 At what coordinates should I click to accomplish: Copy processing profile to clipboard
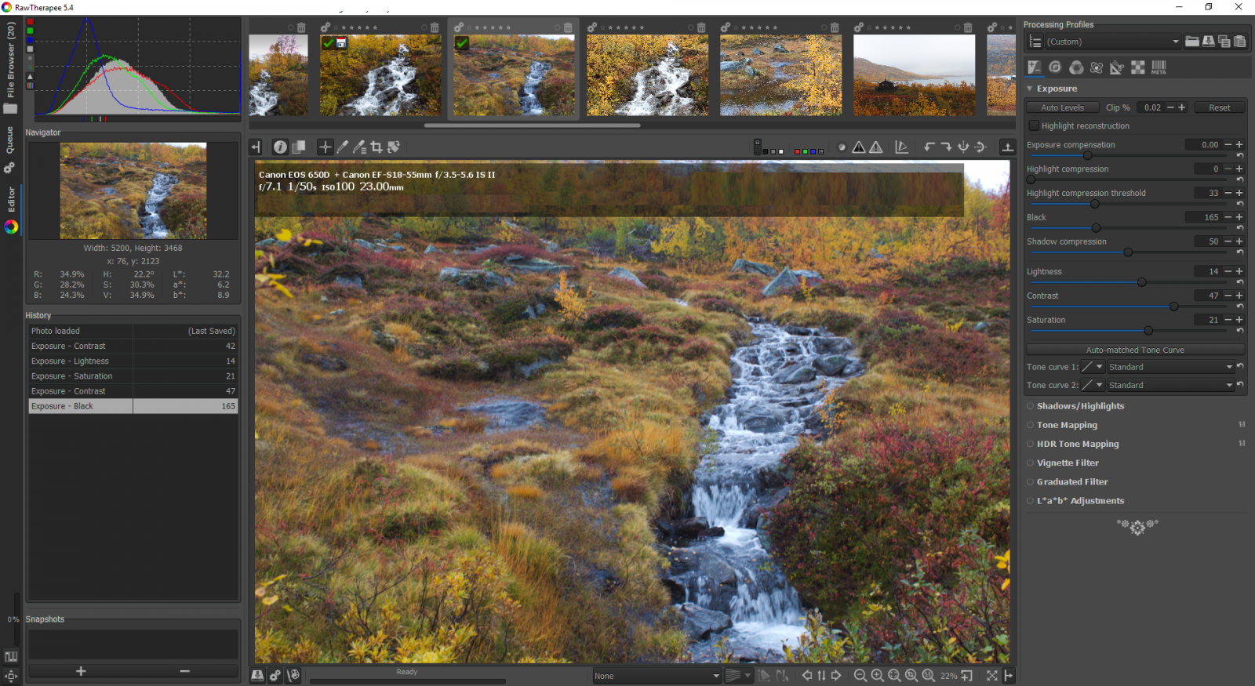tap(1224, 42)
